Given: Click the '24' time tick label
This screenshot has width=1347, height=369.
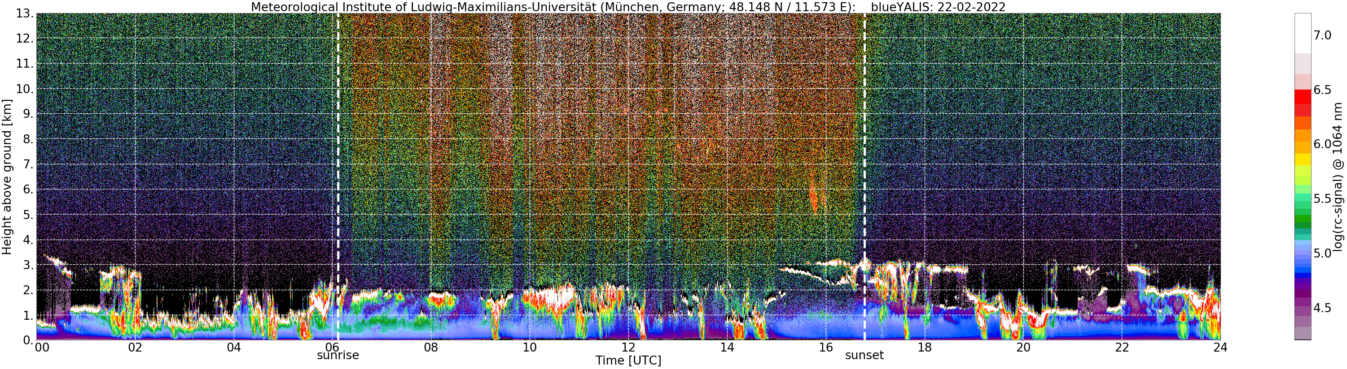Looking at the screenshot, I should [x=1220, y=347].
